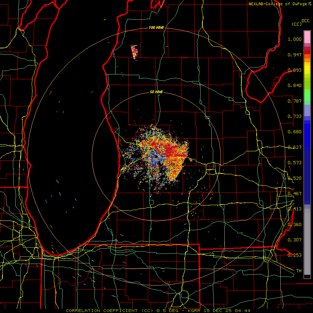Image resolution: width=313 pixels, height=313 pixels.
Task: Click the Correlation Coefficient KGRR caption text
Action: 158,311
